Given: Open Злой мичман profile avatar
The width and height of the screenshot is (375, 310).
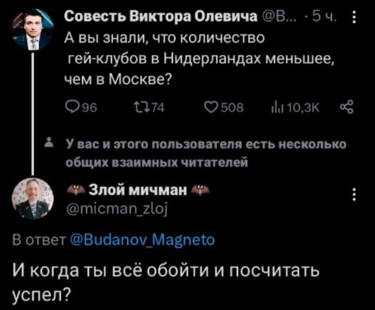Looking at the screenshot, I should pos(33,198).
